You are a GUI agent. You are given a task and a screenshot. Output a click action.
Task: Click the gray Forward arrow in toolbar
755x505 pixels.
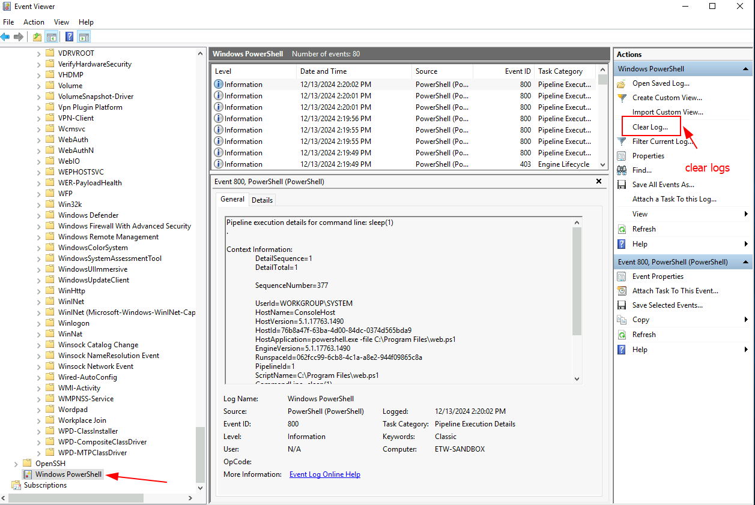pos(19,37)
